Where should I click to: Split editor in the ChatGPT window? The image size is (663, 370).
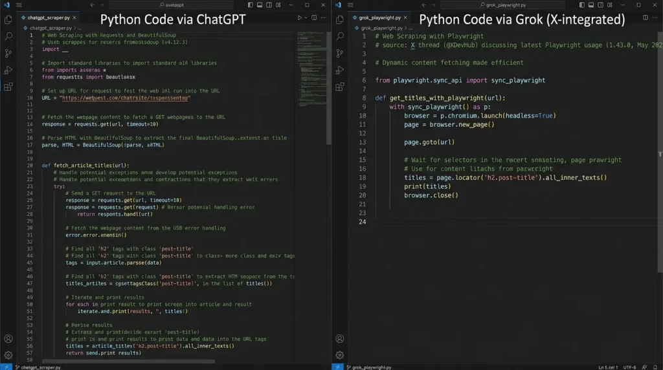(314, 17)
